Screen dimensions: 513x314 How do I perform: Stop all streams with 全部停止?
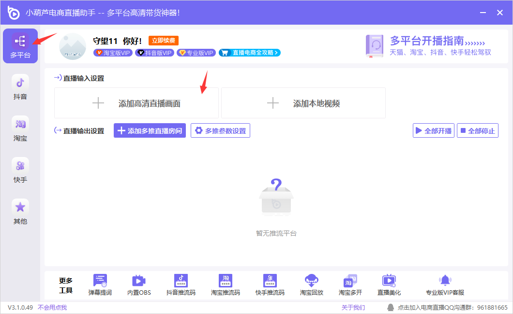click(x=477, y=131)
